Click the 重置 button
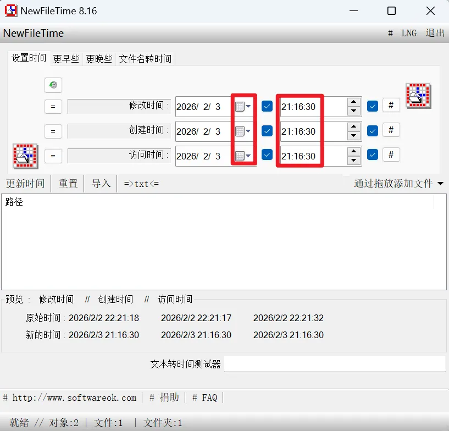This screenshot has height=431, width=449. (x=68, y=184)
